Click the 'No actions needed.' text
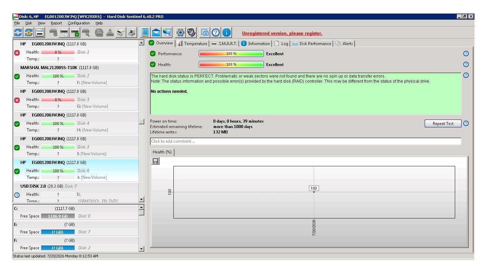Viewport: 487px width, 274px height. coord(169,91)
